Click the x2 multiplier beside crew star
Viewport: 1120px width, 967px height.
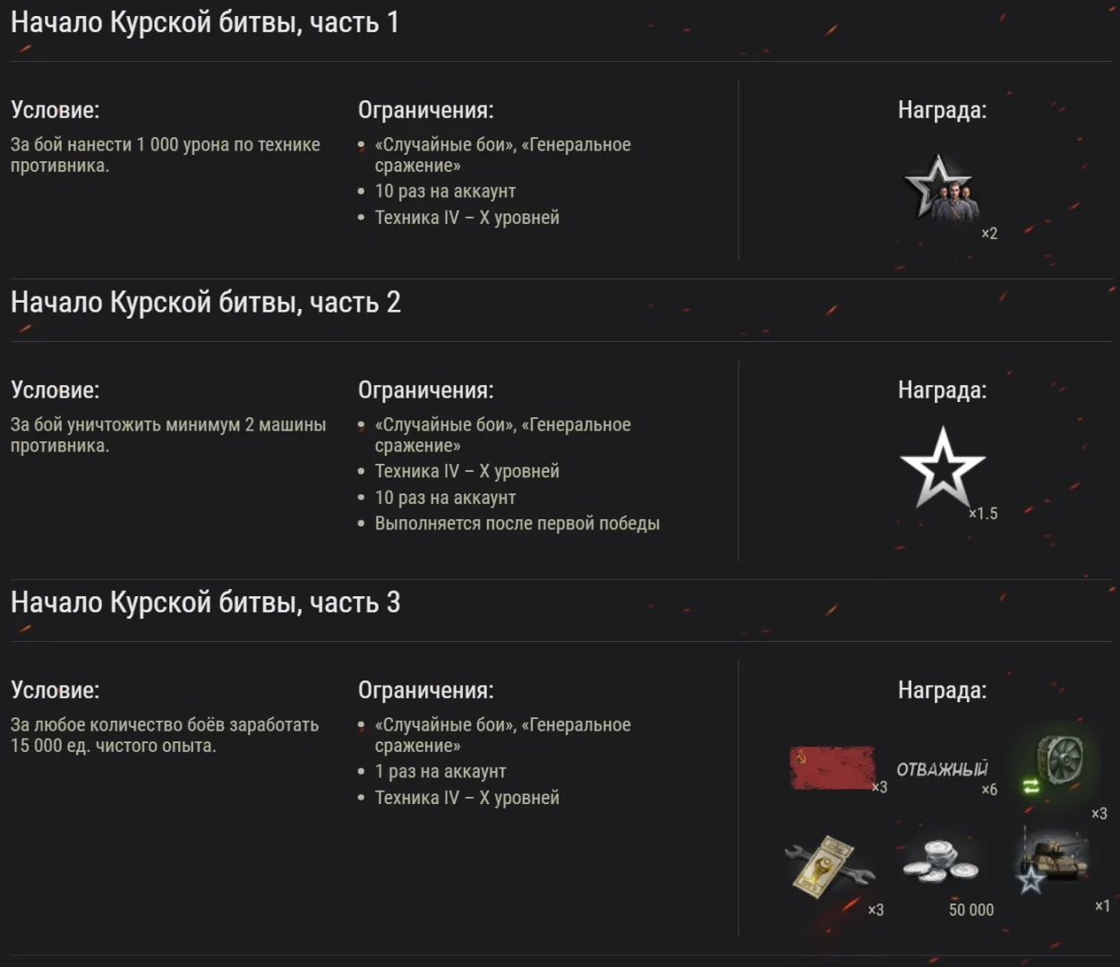989,234
